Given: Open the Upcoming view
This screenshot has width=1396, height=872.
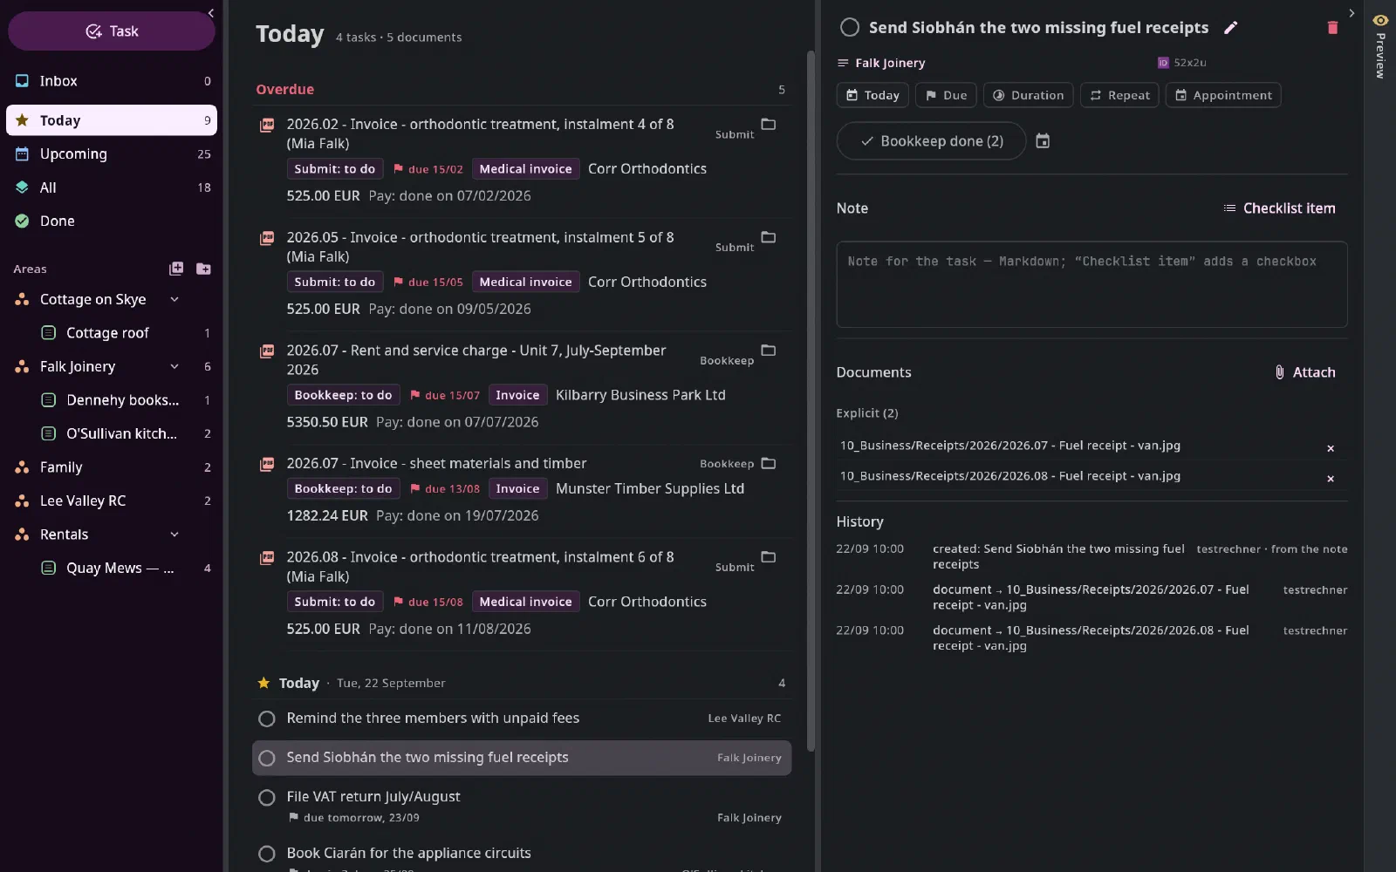Looking at the screenshot, I should 112,154.
